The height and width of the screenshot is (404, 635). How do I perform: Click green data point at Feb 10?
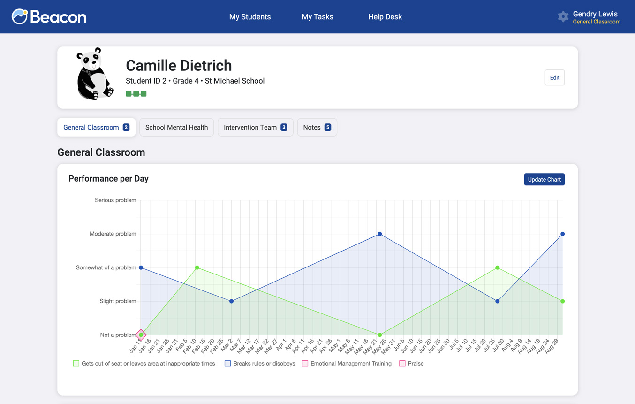pos(197,267)
